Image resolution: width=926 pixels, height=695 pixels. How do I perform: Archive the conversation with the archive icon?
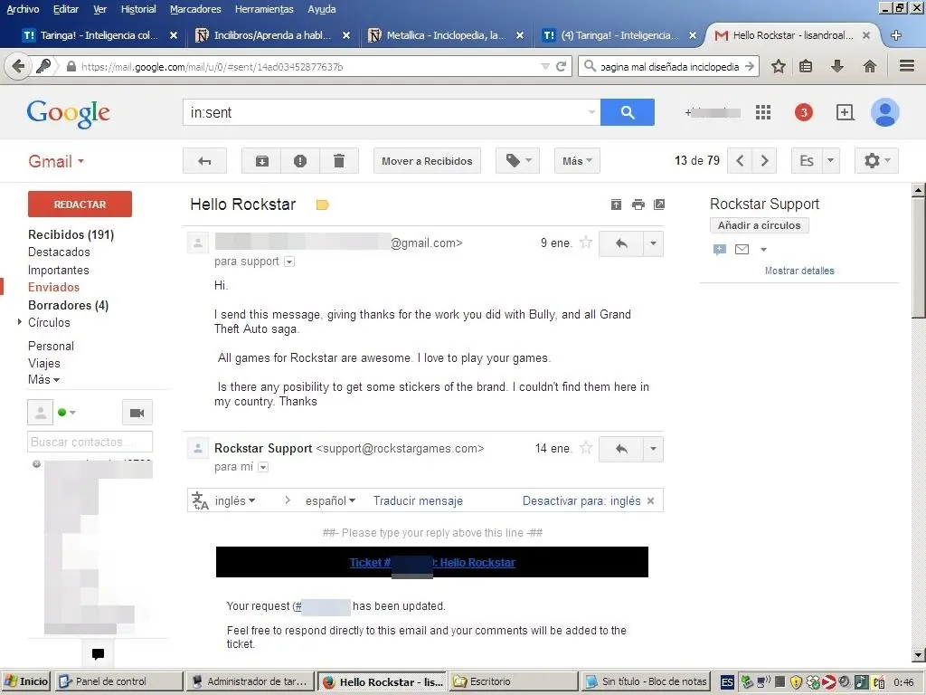tap(261, 161)
